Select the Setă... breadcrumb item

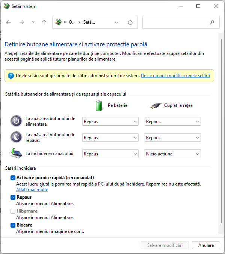89,22
